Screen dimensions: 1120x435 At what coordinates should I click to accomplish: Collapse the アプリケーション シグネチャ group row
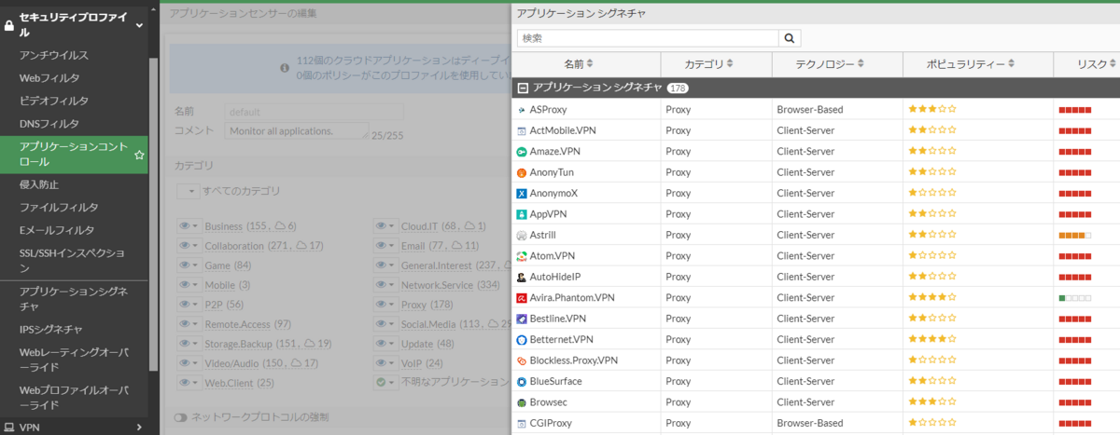click(523, 87)
